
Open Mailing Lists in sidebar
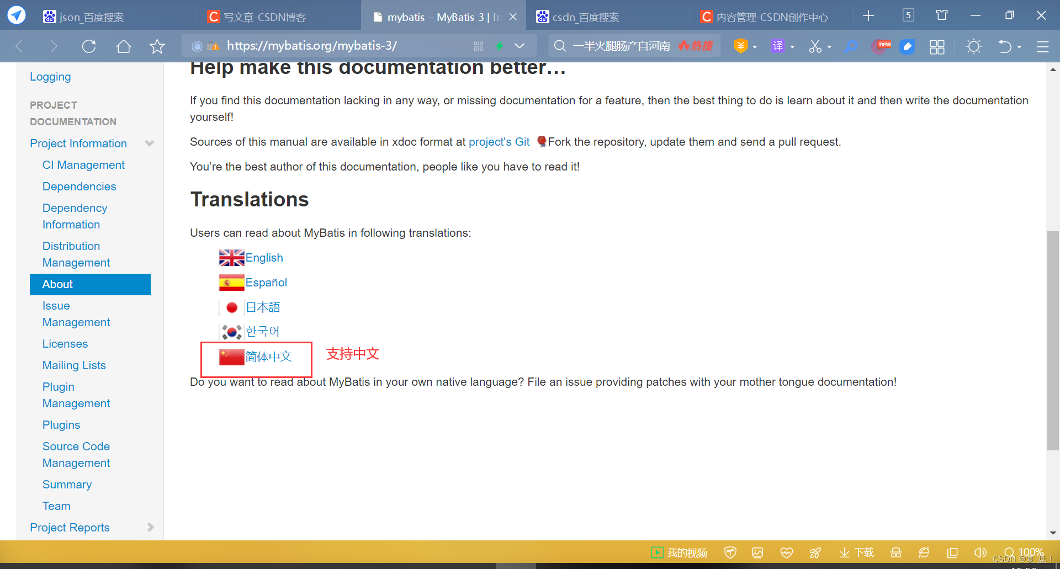tap(74, 365)
